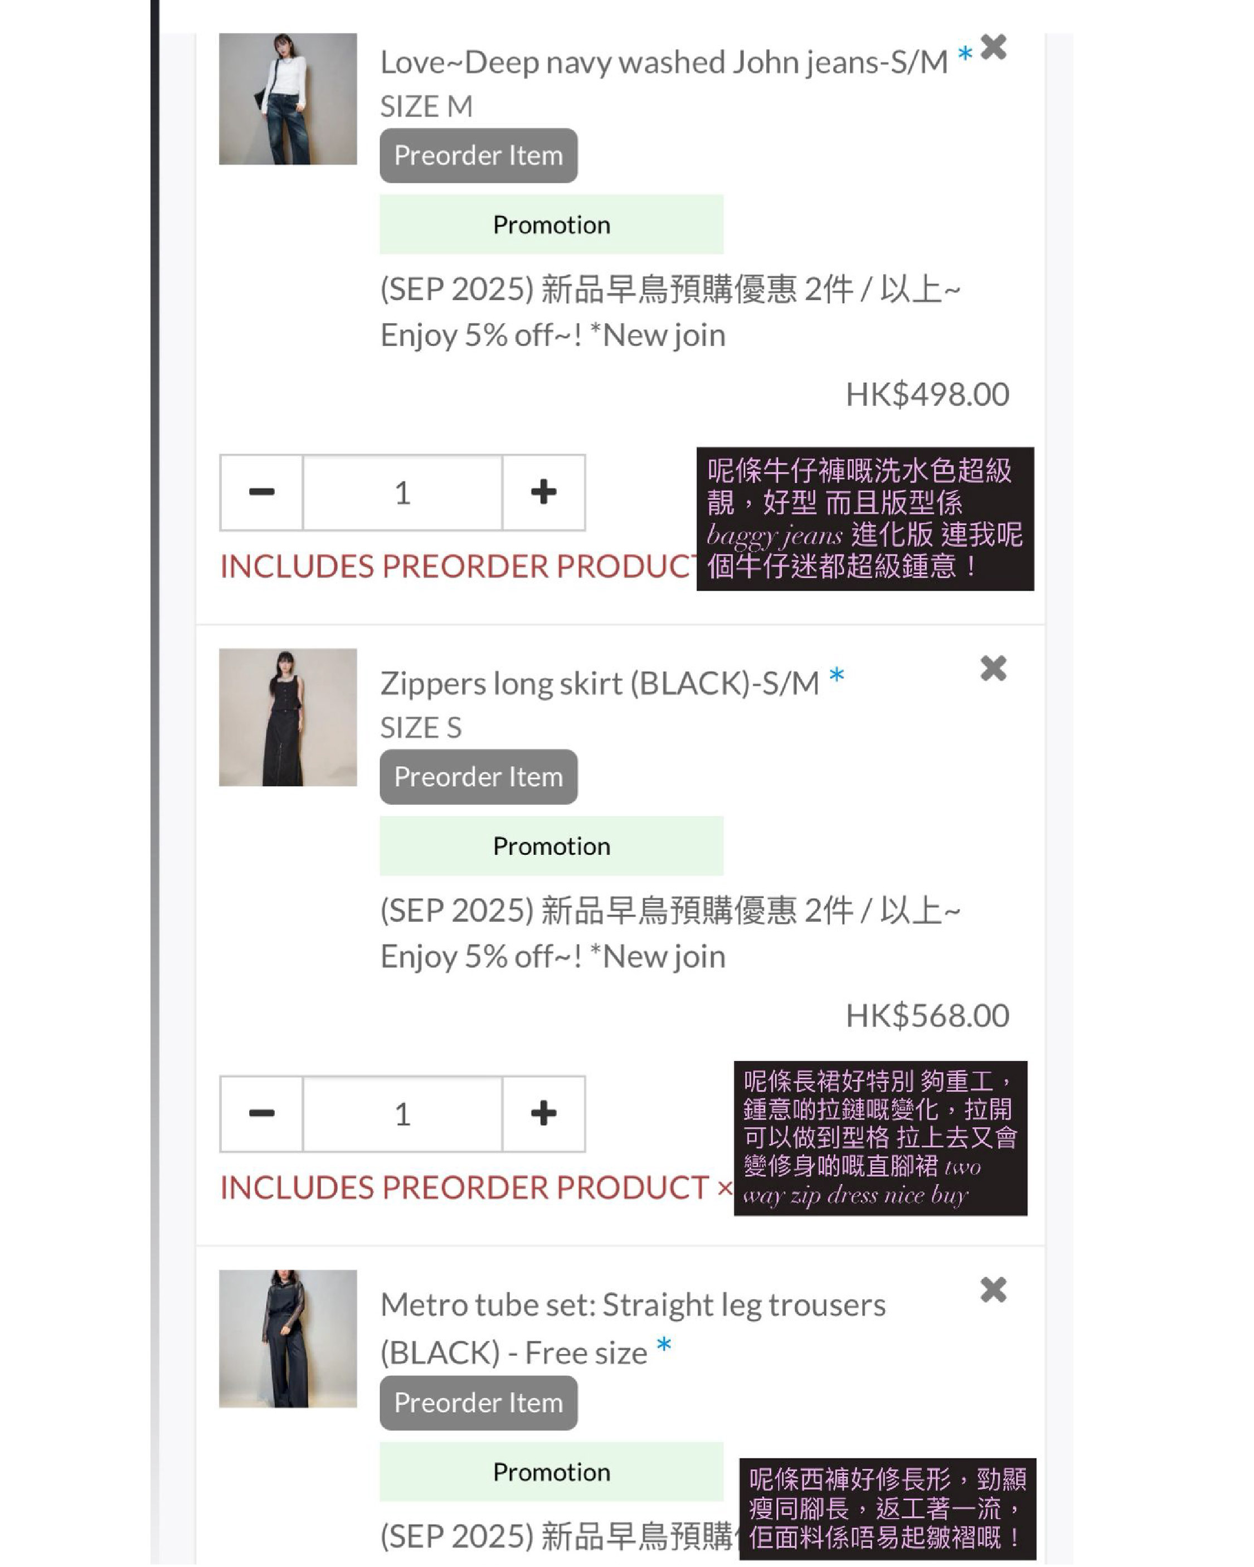Click the Promotion label under Zippers long skirt
Viewport: 1254px width, 1567px height.
552,846
